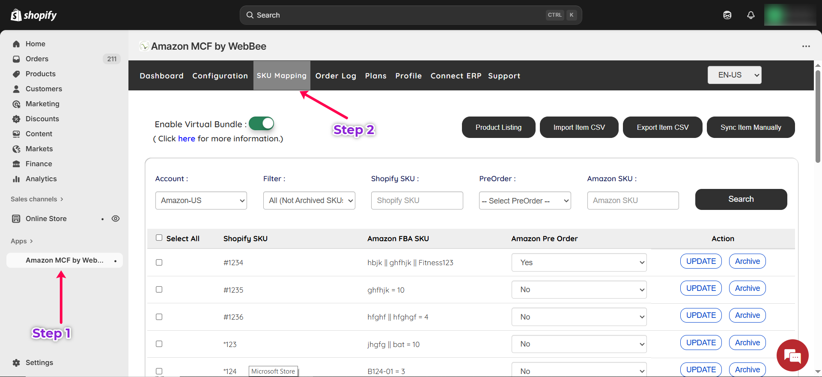822x377 pixels.
Task: Click the Home icon in sidebar
Action: [16, 44]
